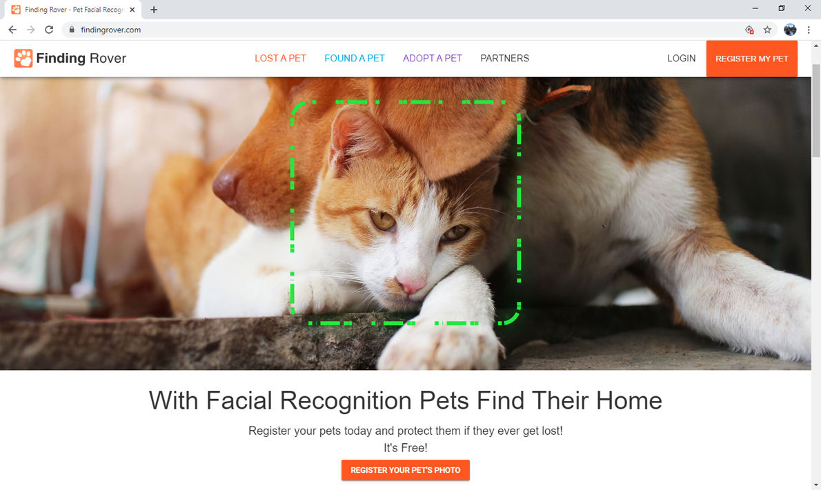Click the page's vertical scrollbar thumb
The height and width of the screenshot is (490, 821).
(815, 110)
